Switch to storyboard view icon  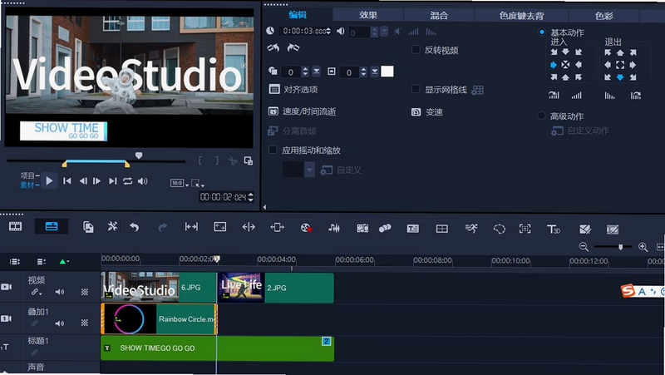(x=16, y=226)
